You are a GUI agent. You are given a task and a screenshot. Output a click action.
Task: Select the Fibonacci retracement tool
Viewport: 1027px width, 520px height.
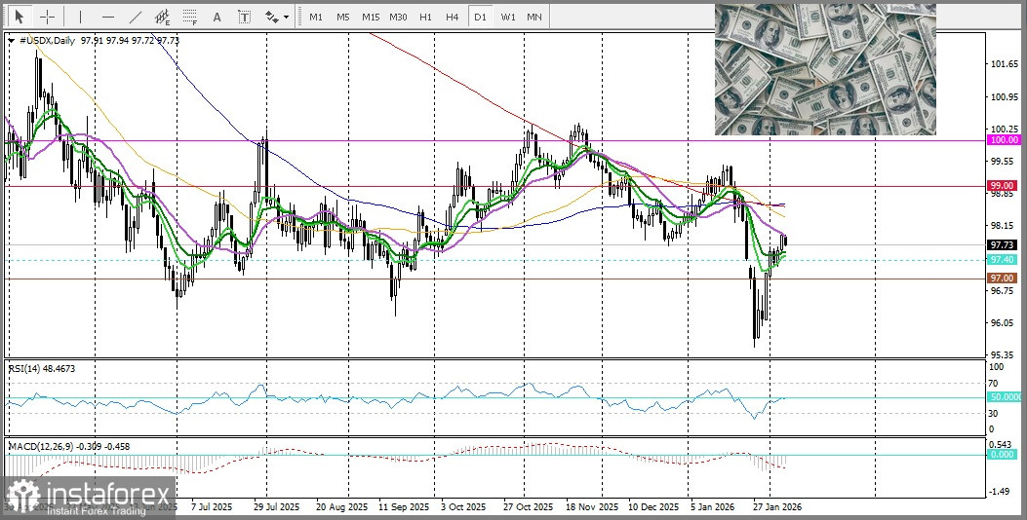tap(190, 17)
